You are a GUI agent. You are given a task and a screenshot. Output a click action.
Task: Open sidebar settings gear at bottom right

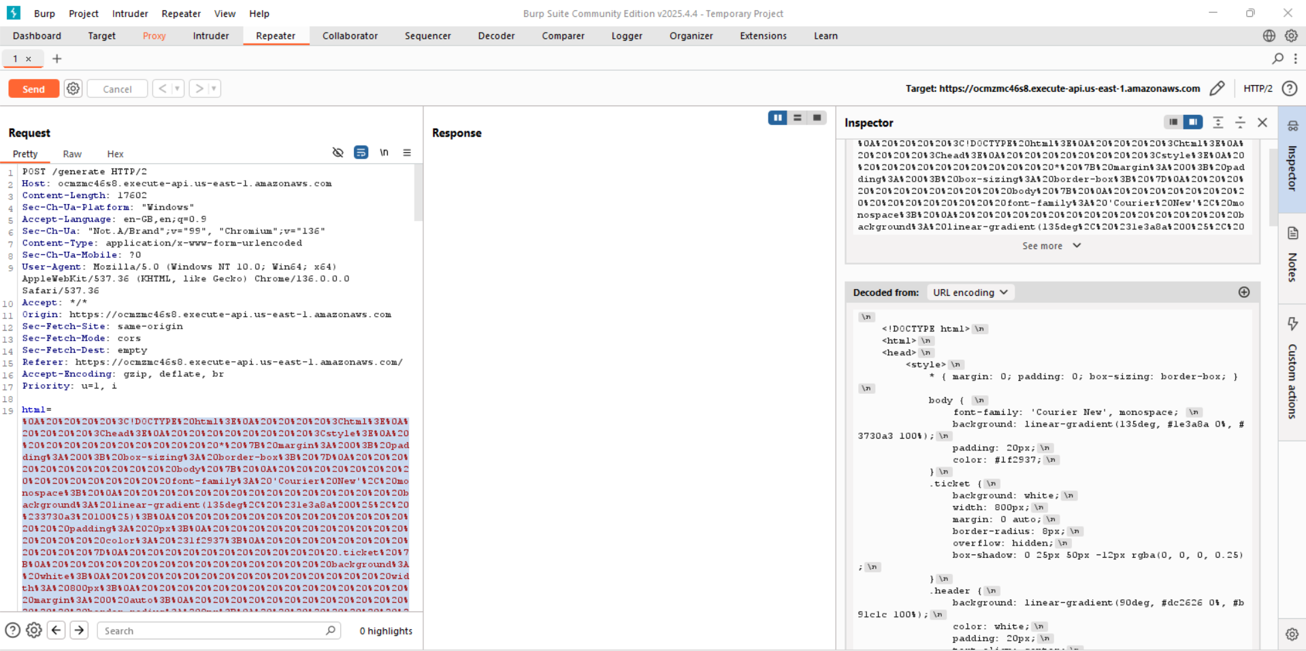(1292, 634)
